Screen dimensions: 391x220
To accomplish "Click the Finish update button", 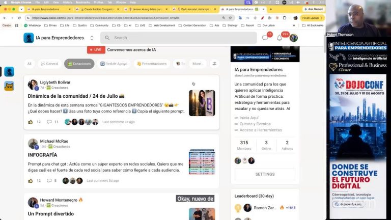I will 312,18.
